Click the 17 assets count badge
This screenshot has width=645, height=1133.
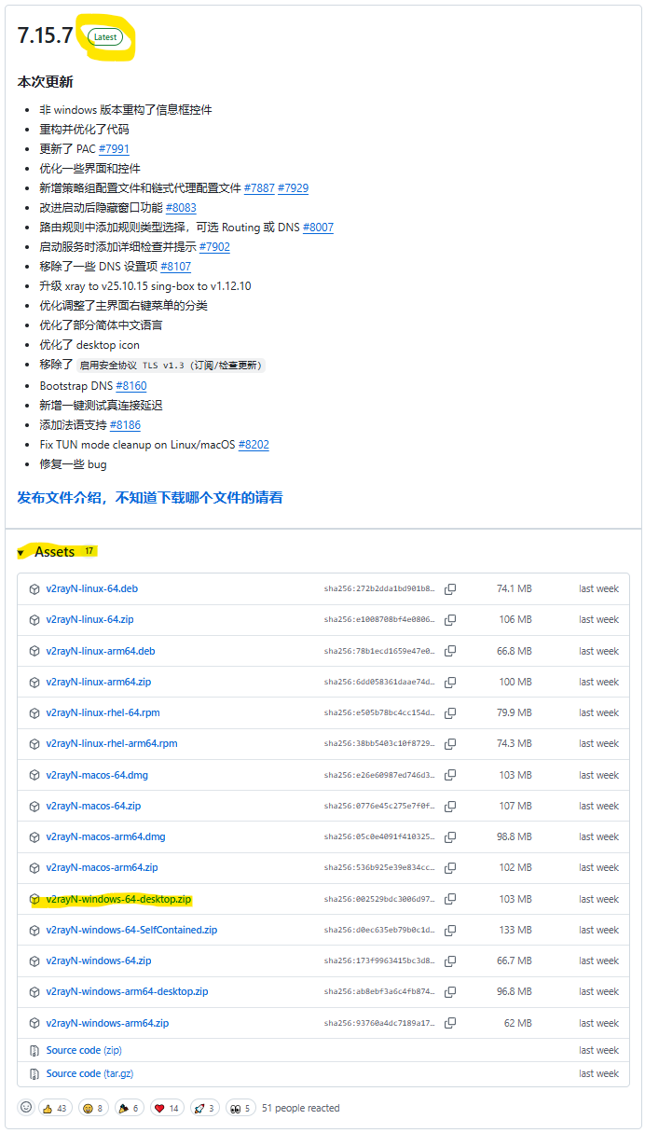click(x=89, y=552)
